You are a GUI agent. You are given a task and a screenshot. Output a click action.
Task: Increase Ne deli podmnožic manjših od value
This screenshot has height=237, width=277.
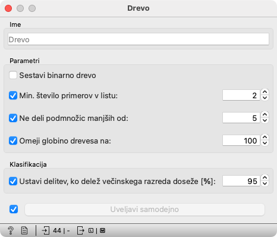tap(265, 115)
